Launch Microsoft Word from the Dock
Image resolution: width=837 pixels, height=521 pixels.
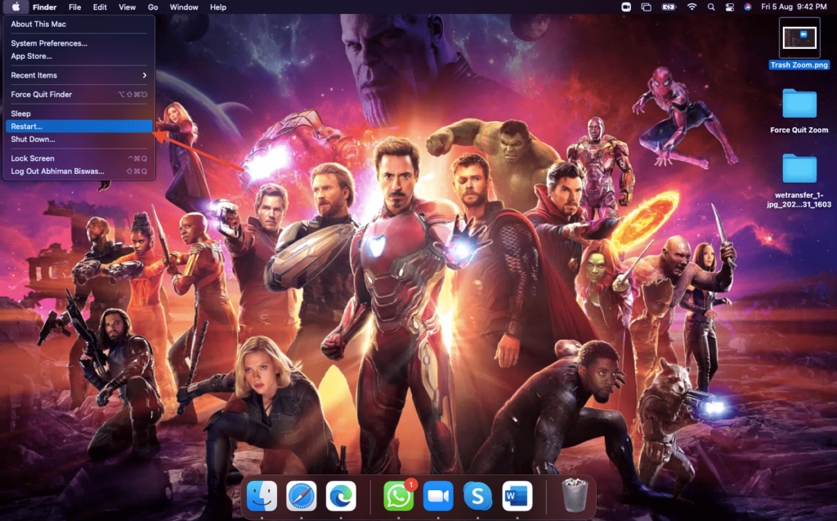click(517, 496)
